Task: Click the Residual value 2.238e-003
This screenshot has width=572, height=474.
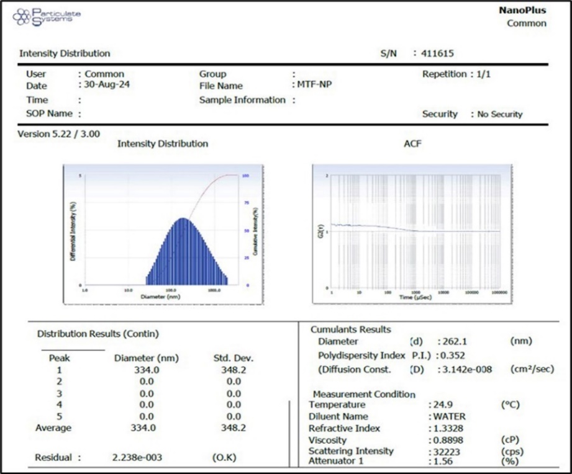Action: 137,458
